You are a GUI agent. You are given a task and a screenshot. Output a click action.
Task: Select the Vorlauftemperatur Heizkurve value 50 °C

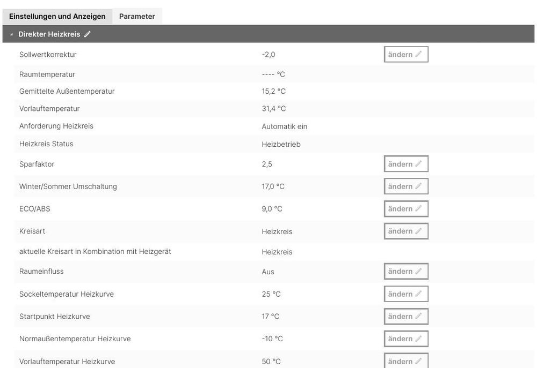271,362
